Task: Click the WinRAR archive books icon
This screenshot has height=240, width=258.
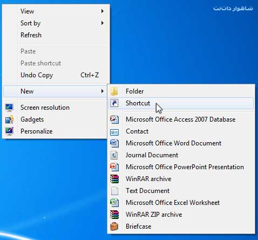Action: [114, 179]
